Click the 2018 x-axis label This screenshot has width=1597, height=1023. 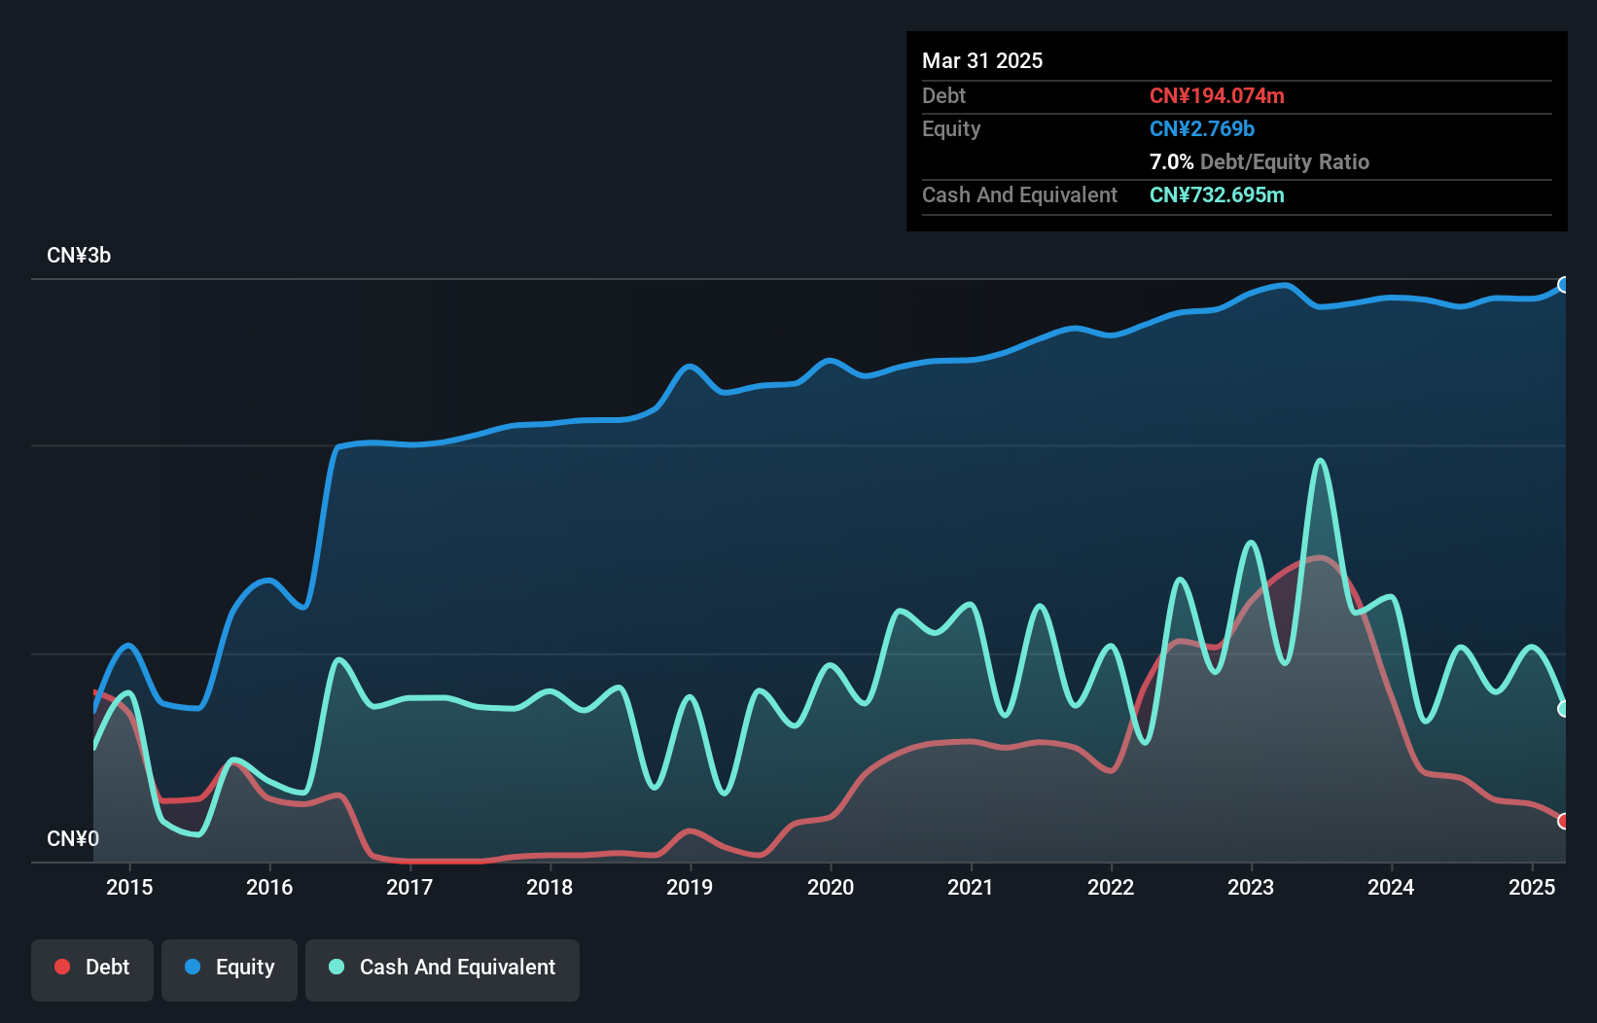coord(550,887)
